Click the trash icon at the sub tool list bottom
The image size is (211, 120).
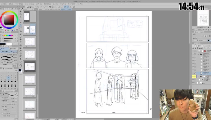click(17, 66)
